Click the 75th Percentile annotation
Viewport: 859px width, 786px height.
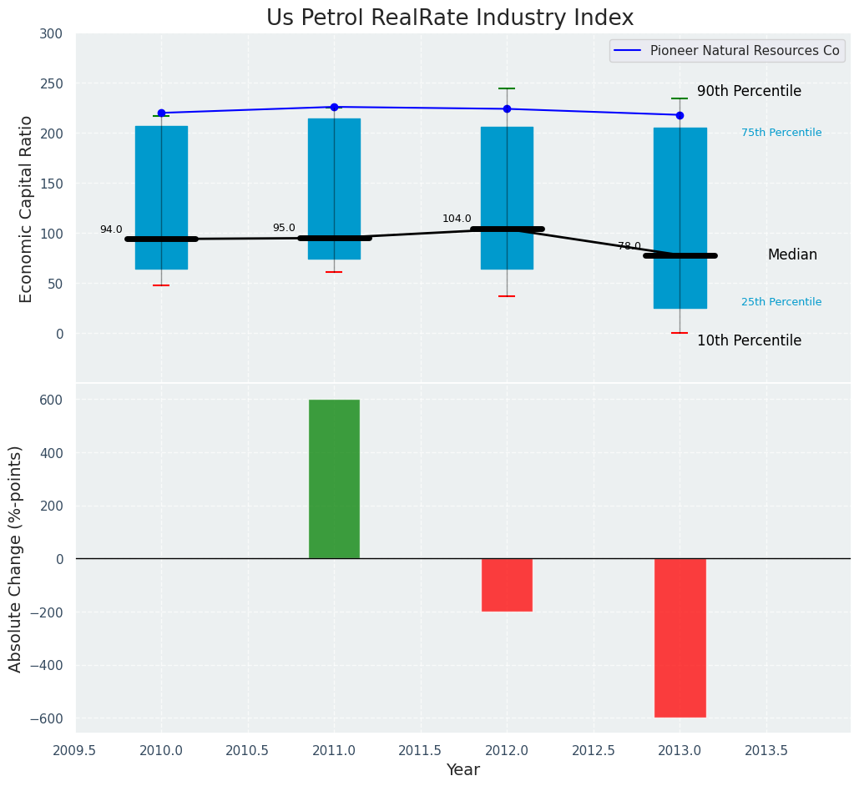(x=781, y=134)
